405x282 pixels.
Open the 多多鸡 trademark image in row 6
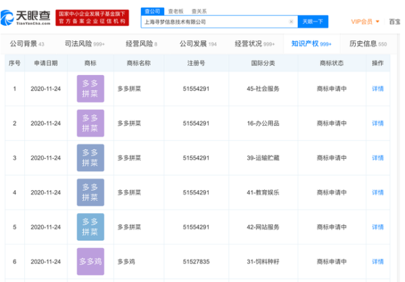[90, 261]
